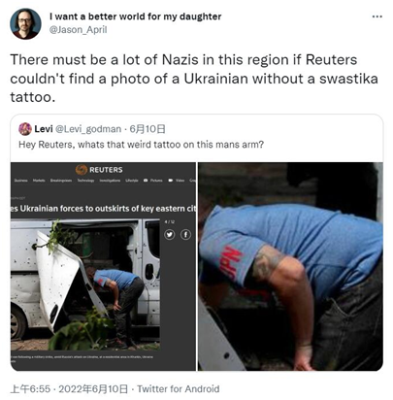Open the quoted tweet's 6月10日 date
The height and width of the screenshot is (400, 393).
click(x=147, y=129)
